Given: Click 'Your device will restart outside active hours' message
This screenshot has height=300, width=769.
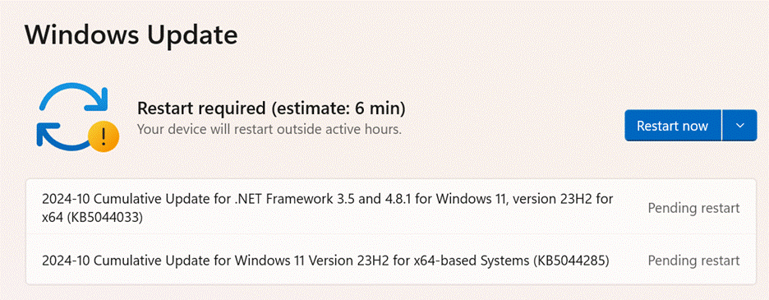Looking at the screenshot, I should [x=269, y=130].
